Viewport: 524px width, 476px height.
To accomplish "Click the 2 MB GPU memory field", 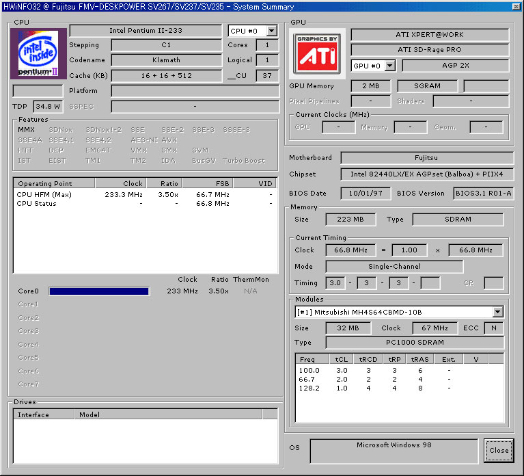I will [370, 86].
